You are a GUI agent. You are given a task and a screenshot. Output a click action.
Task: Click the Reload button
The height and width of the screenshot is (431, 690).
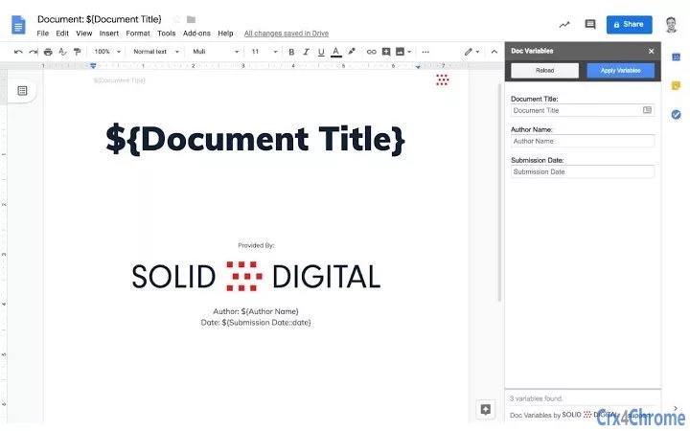pyautogui.click(x=544, y=70)
